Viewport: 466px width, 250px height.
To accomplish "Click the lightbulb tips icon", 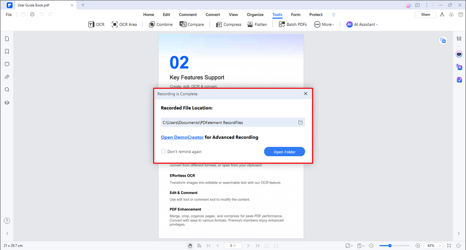I will click(x=334, y=15).
